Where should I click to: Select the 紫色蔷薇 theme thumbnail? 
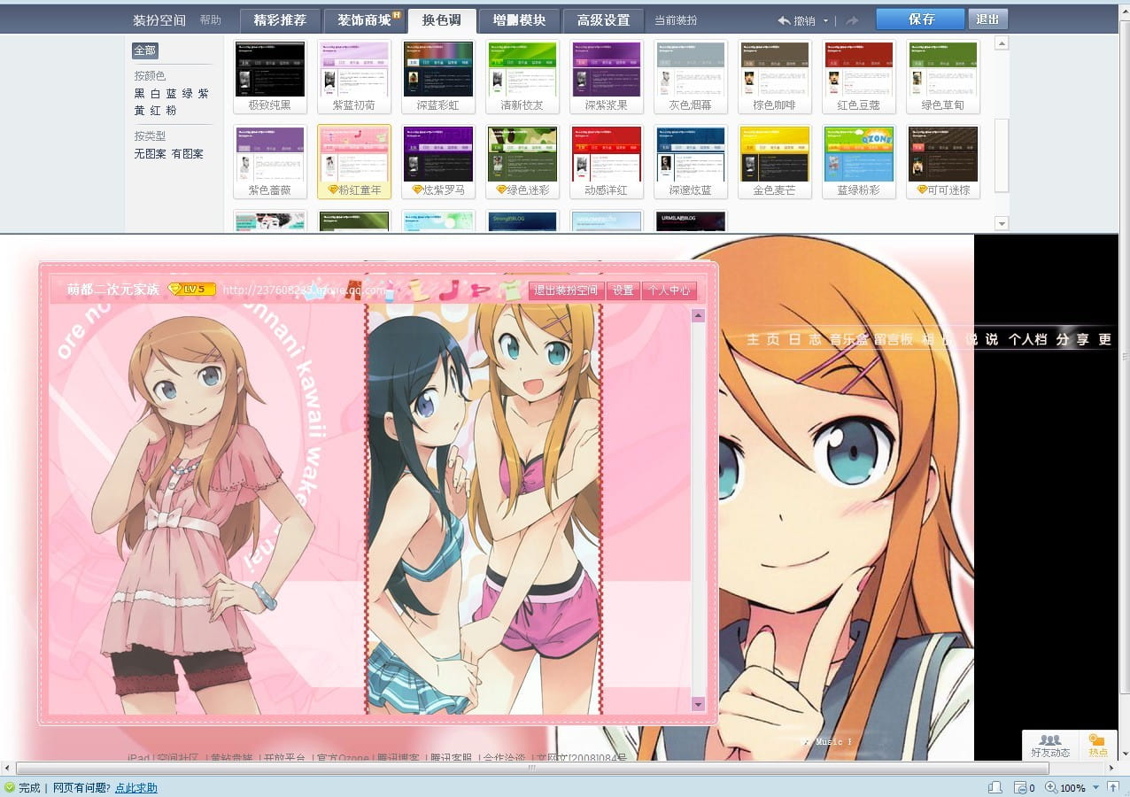[x=270, y=161]
